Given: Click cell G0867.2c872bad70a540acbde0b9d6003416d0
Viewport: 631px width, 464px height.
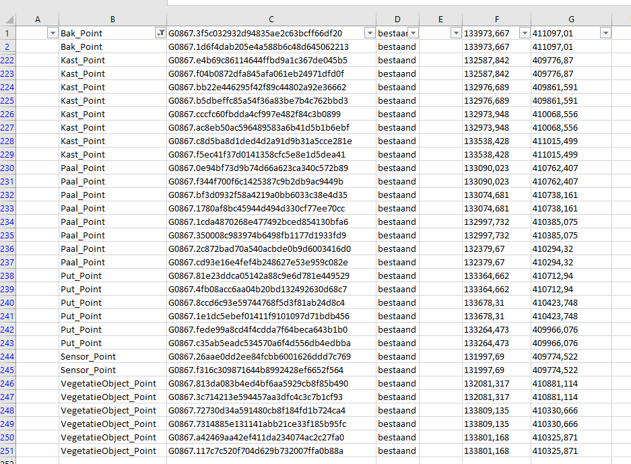Looking at the screenshot, I should [271, 248].
